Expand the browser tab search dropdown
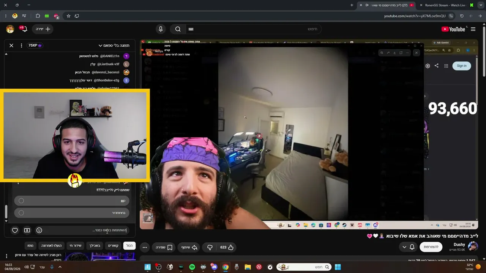The width and height of the screenshot is (486, 273). [x=481, y=5]
